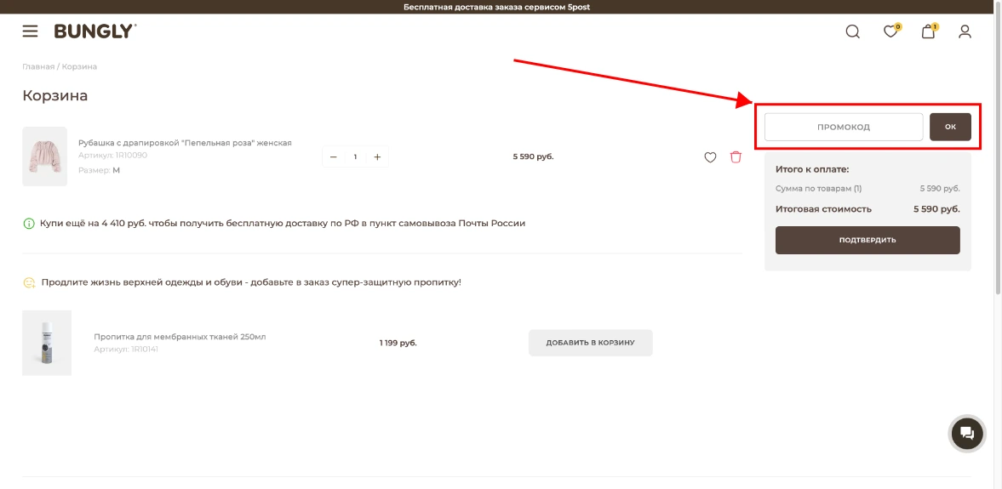Click the BUNGLY logo
The height and width of the screenshot is (489, 1002).
coord(94,31)
